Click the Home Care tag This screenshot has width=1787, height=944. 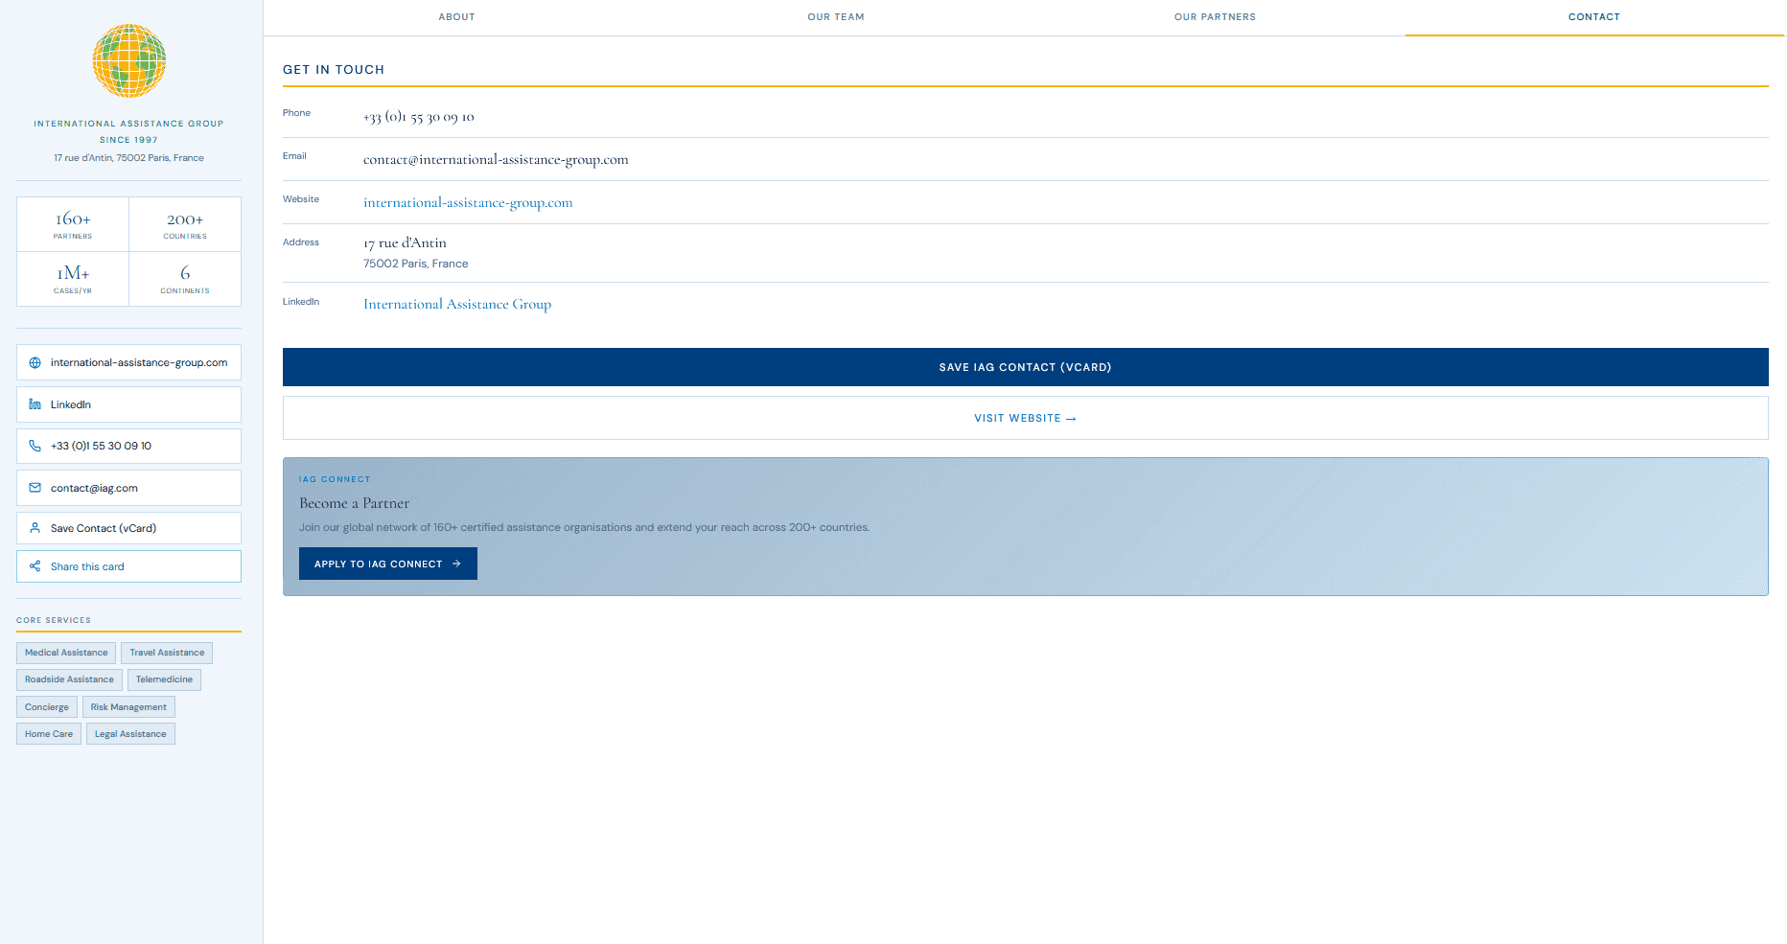click(x=49, y=734)
